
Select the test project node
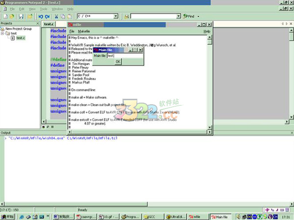(14, 33)
